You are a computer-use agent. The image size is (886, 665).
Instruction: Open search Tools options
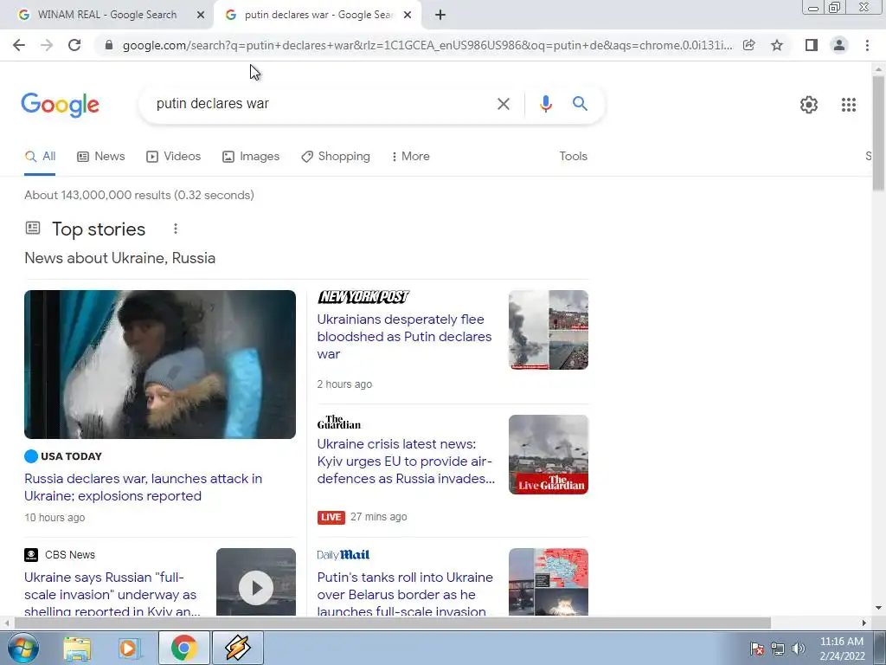(573, 157)
